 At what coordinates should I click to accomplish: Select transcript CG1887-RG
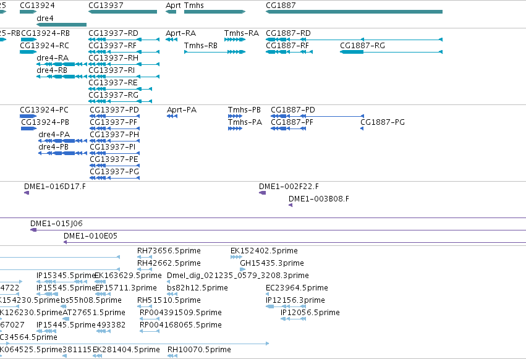(x=363, y=46)
